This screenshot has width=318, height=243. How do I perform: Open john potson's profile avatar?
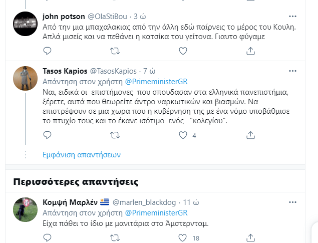click(x=25, y=24)
